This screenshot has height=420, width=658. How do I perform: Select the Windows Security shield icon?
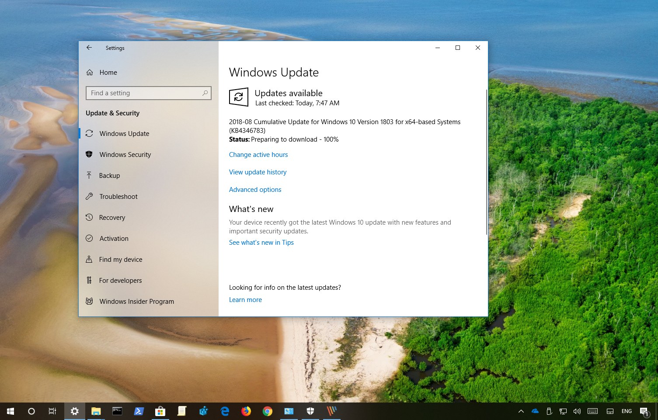click(x=89, y=154)
